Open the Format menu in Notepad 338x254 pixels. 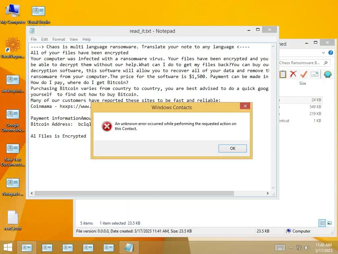(x=59, y=39)
